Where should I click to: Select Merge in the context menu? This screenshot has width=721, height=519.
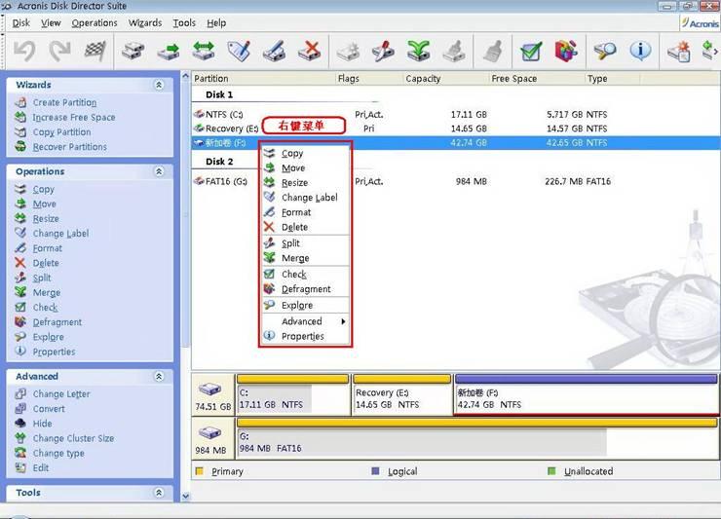295,259
